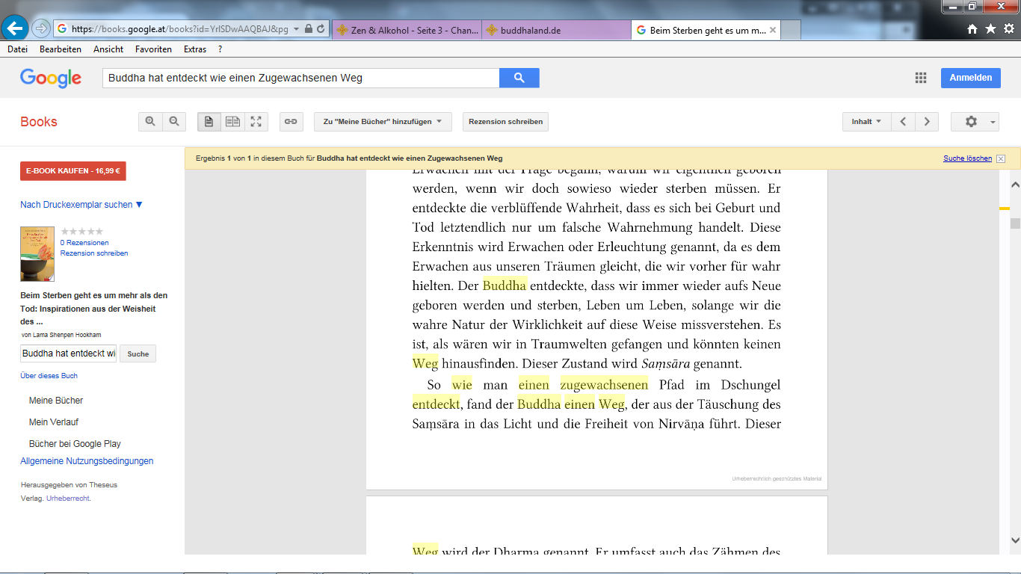Switch to 'Zen & Alkohol - Seite 3' tab
This screenshot has height=574, width=1021.
click(407, 30)
